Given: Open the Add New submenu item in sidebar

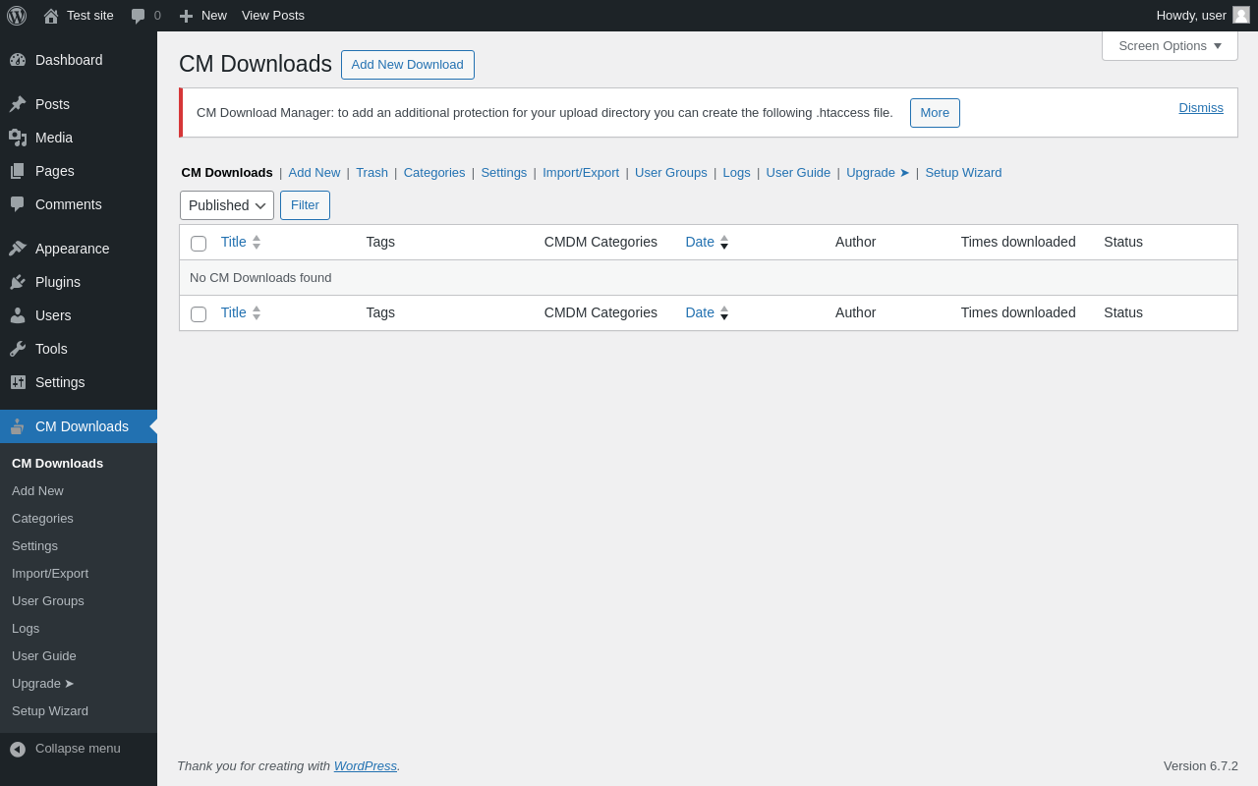Looking at the screenshot, I should 37,490.
